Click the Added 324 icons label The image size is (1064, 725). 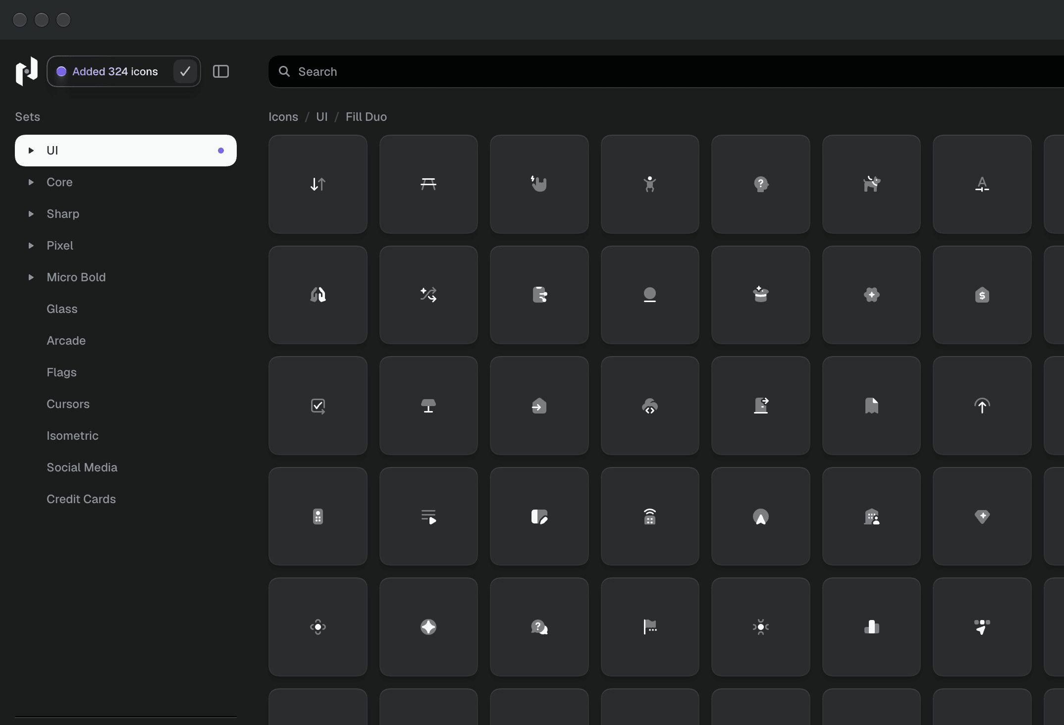pos(115,71)
